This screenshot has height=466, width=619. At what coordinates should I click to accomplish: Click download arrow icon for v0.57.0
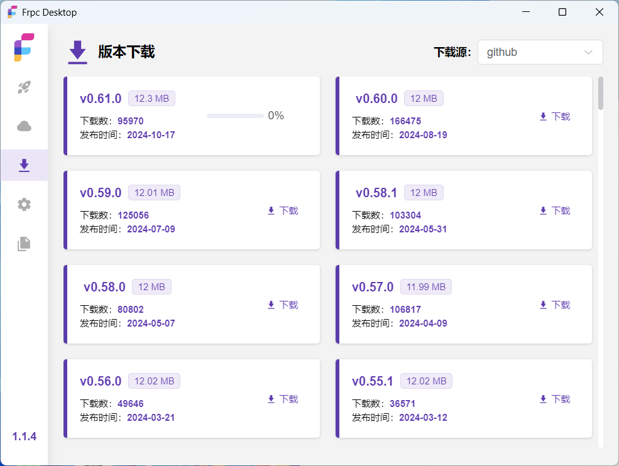[x=544, y=305]
